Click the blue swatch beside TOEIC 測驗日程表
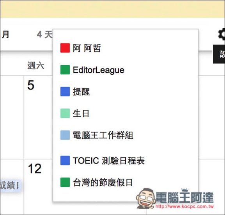This screenshot has height=215, width=225. tap(65, 160)
